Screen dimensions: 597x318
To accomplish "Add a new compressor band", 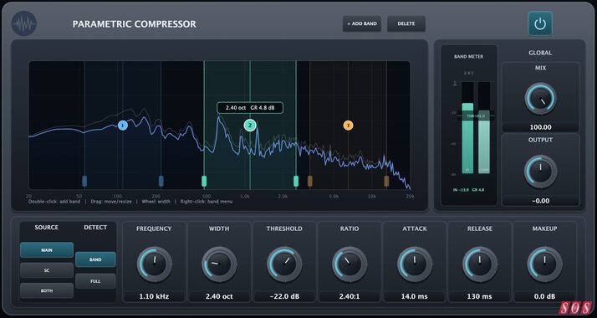I will coord(362,23).
